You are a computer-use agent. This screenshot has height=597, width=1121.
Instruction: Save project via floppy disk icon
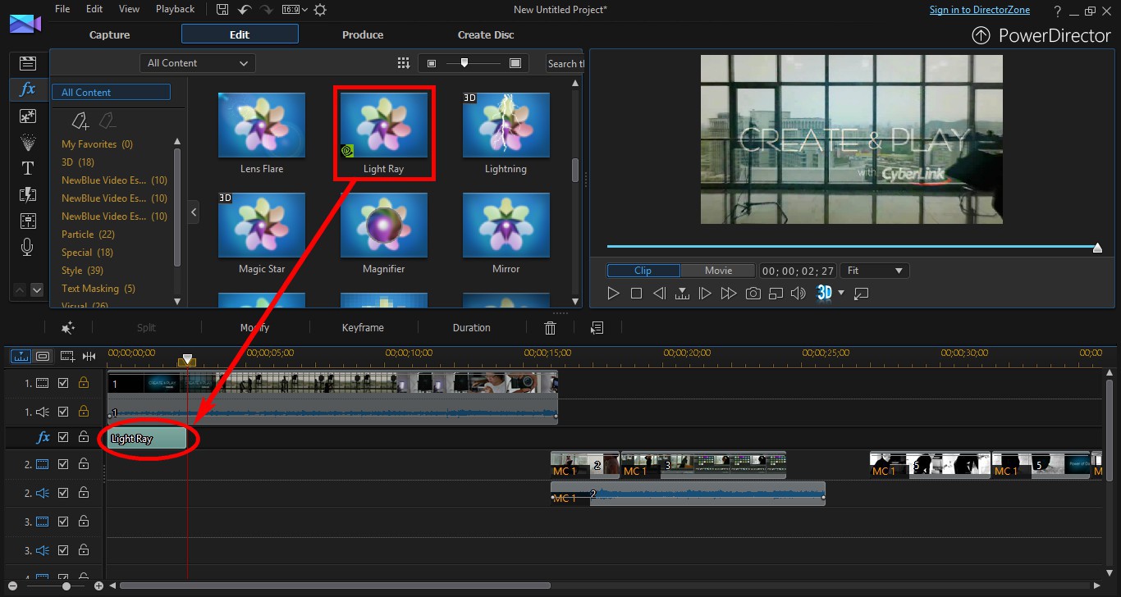[222, 10]
